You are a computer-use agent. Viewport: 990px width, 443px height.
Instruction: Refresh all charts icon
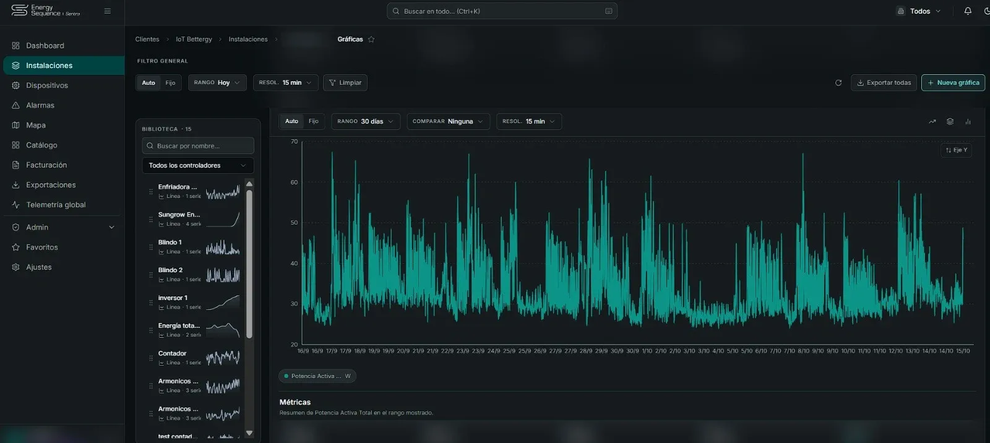point(838,83)
